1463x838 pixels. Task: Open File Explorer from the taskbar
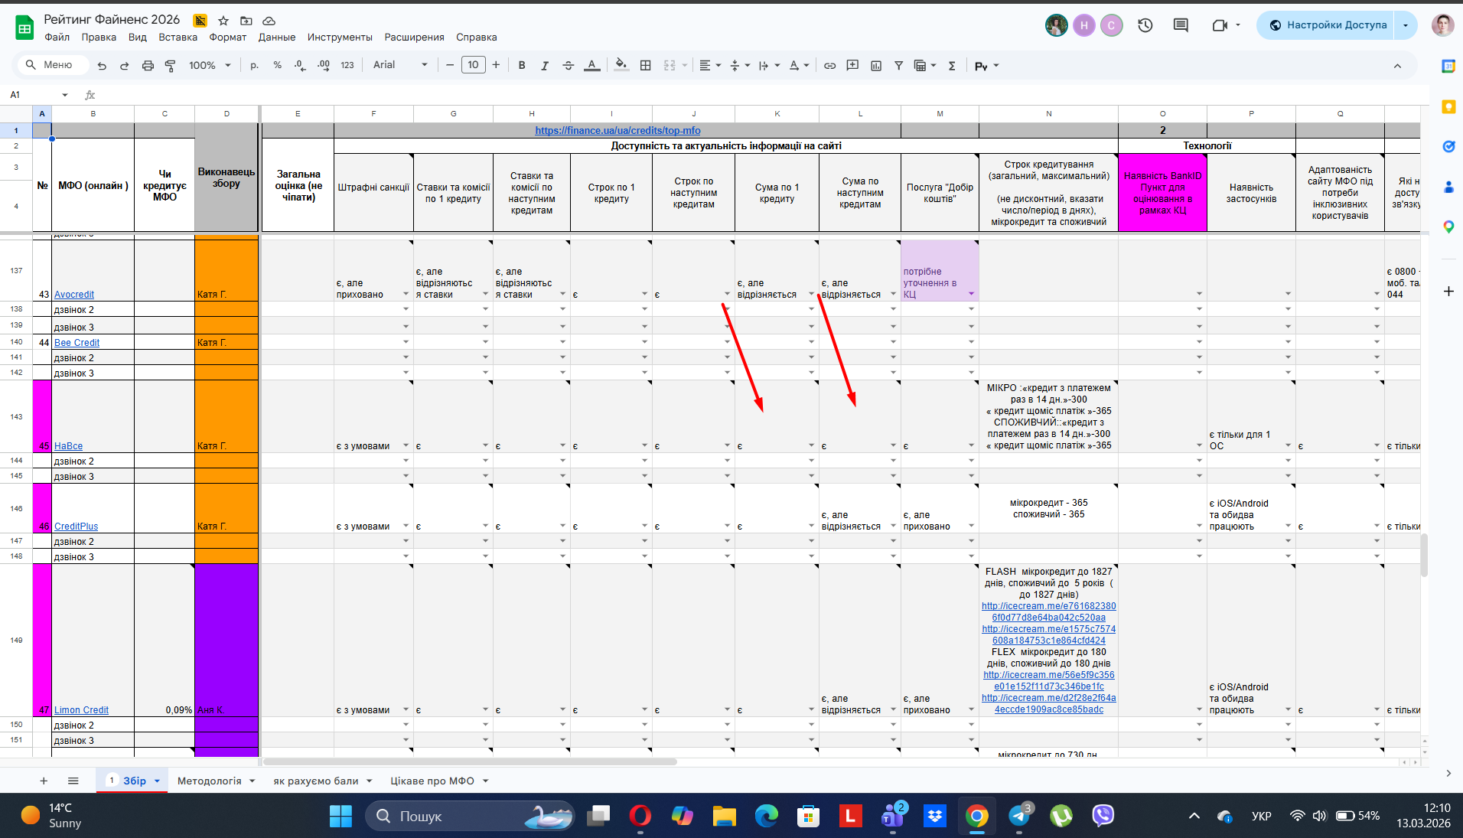click(x=724, y=816)
